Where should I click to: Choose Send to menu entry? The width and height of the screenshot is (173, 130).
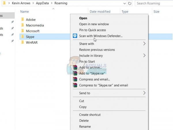(x=84, y=93)
